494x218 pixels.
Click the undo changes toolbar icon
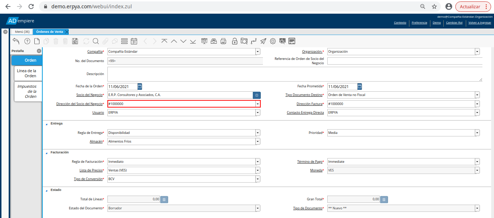tap(16, 41)
